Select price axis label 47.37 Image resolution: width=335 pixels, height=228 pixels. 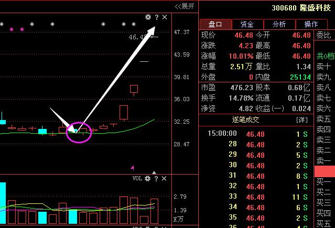181,32
